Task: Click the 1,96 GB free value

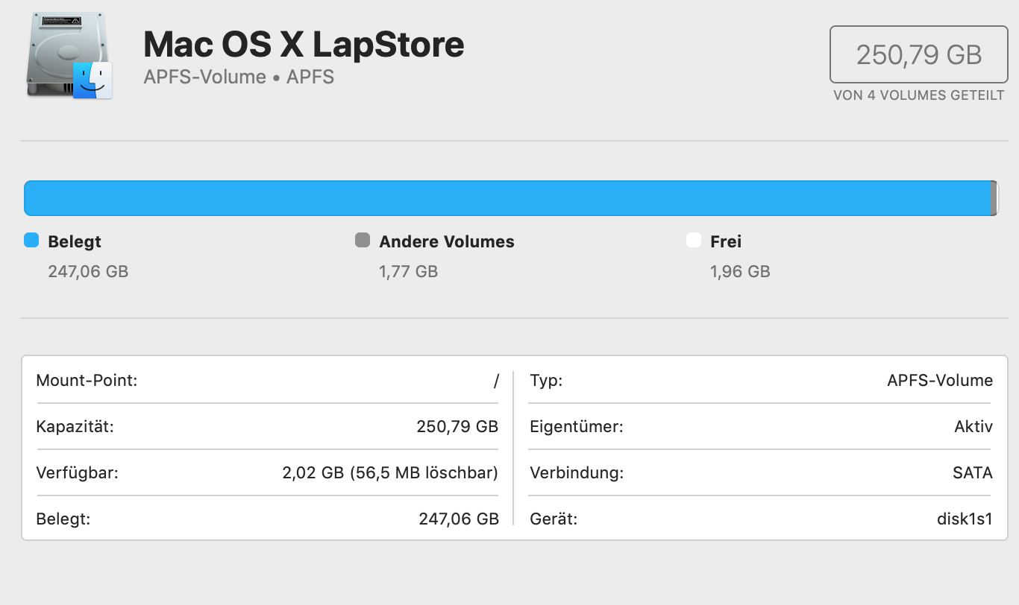Action: [x=740, y=271]
